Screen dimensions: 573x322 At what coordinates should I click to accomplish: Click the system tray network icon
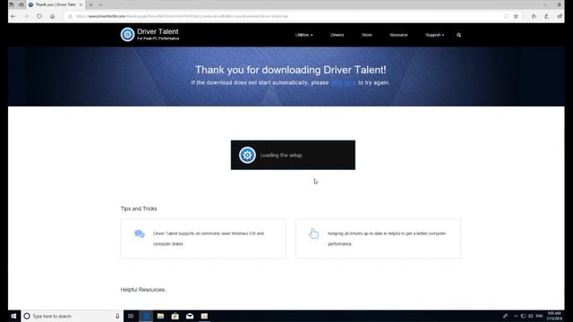523,316
